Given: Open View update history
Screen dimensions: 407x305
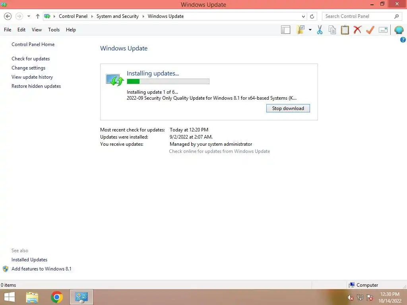Looking at the screenshot, I should coord(32,77).
